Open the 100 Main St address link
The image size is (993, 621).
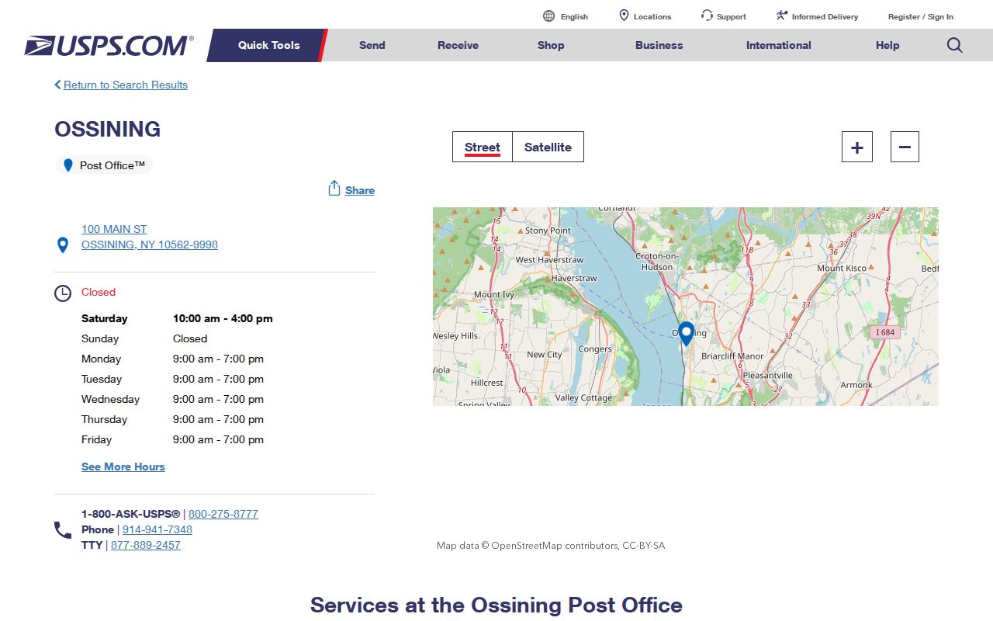pyautogui.click(x=150, y=237)
